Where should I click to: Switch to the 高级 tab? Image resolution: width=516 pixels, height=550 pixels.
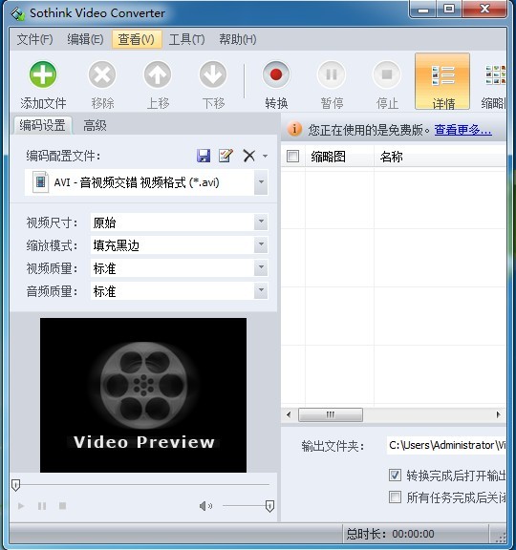[95, 126]
